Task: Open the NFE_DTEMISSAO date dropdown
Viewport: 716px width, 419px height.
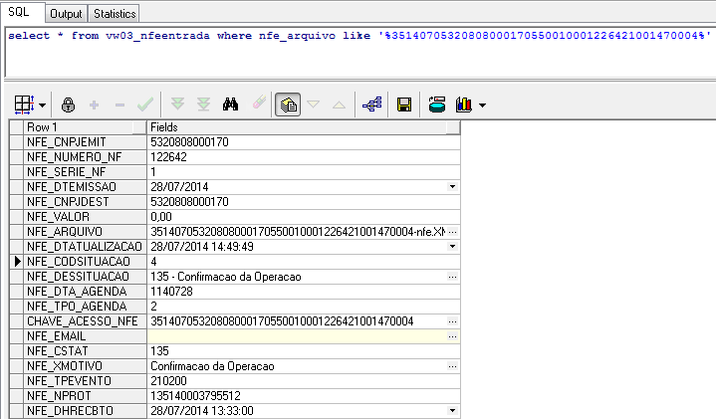Action: tap(452, 187)
